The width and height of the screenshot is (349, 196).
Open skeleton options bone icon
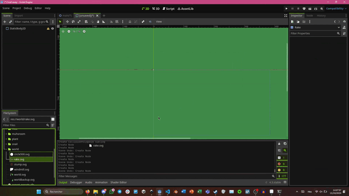click(143, 22)
